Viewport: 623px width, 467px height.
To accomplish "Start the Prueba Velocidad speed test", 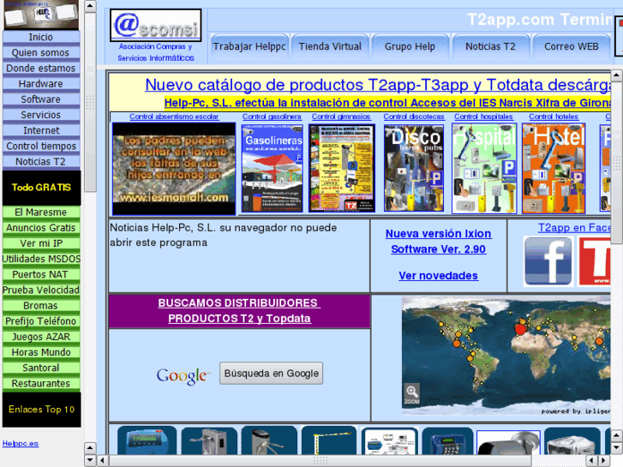I will coord(41,290).
